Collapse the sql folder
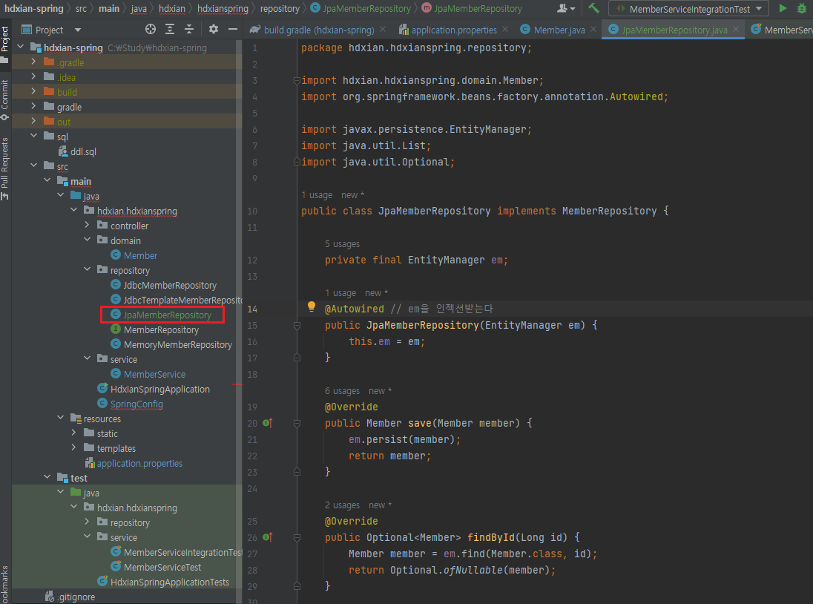Image resolution: width=813 pixels, height=604 pixels. (33, 136)
